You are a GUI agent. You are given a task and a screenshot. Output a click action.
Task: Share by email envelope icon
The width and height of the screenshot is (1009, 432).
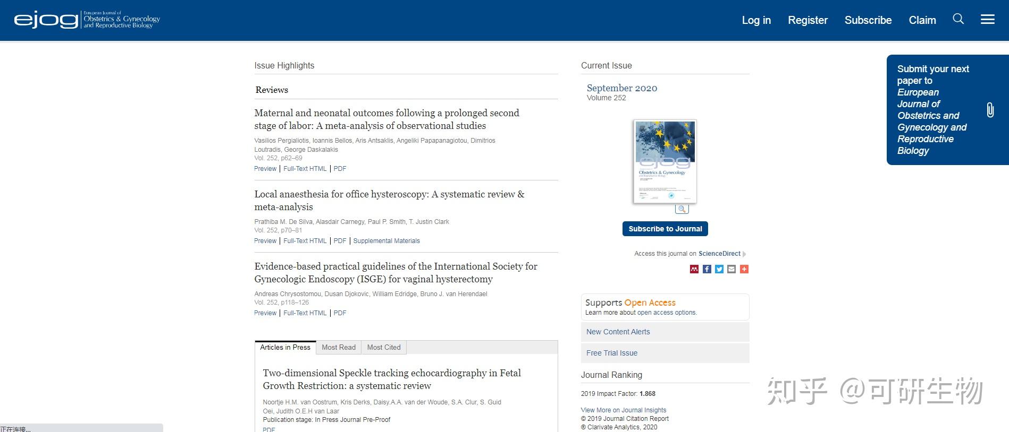click(x=731, y=269)
